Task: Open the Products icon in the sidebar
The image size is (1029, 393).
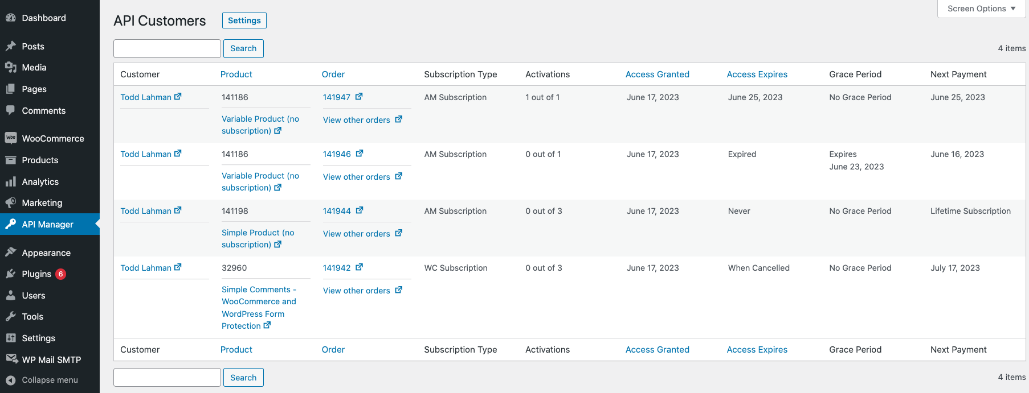Action: pos(11,160)
